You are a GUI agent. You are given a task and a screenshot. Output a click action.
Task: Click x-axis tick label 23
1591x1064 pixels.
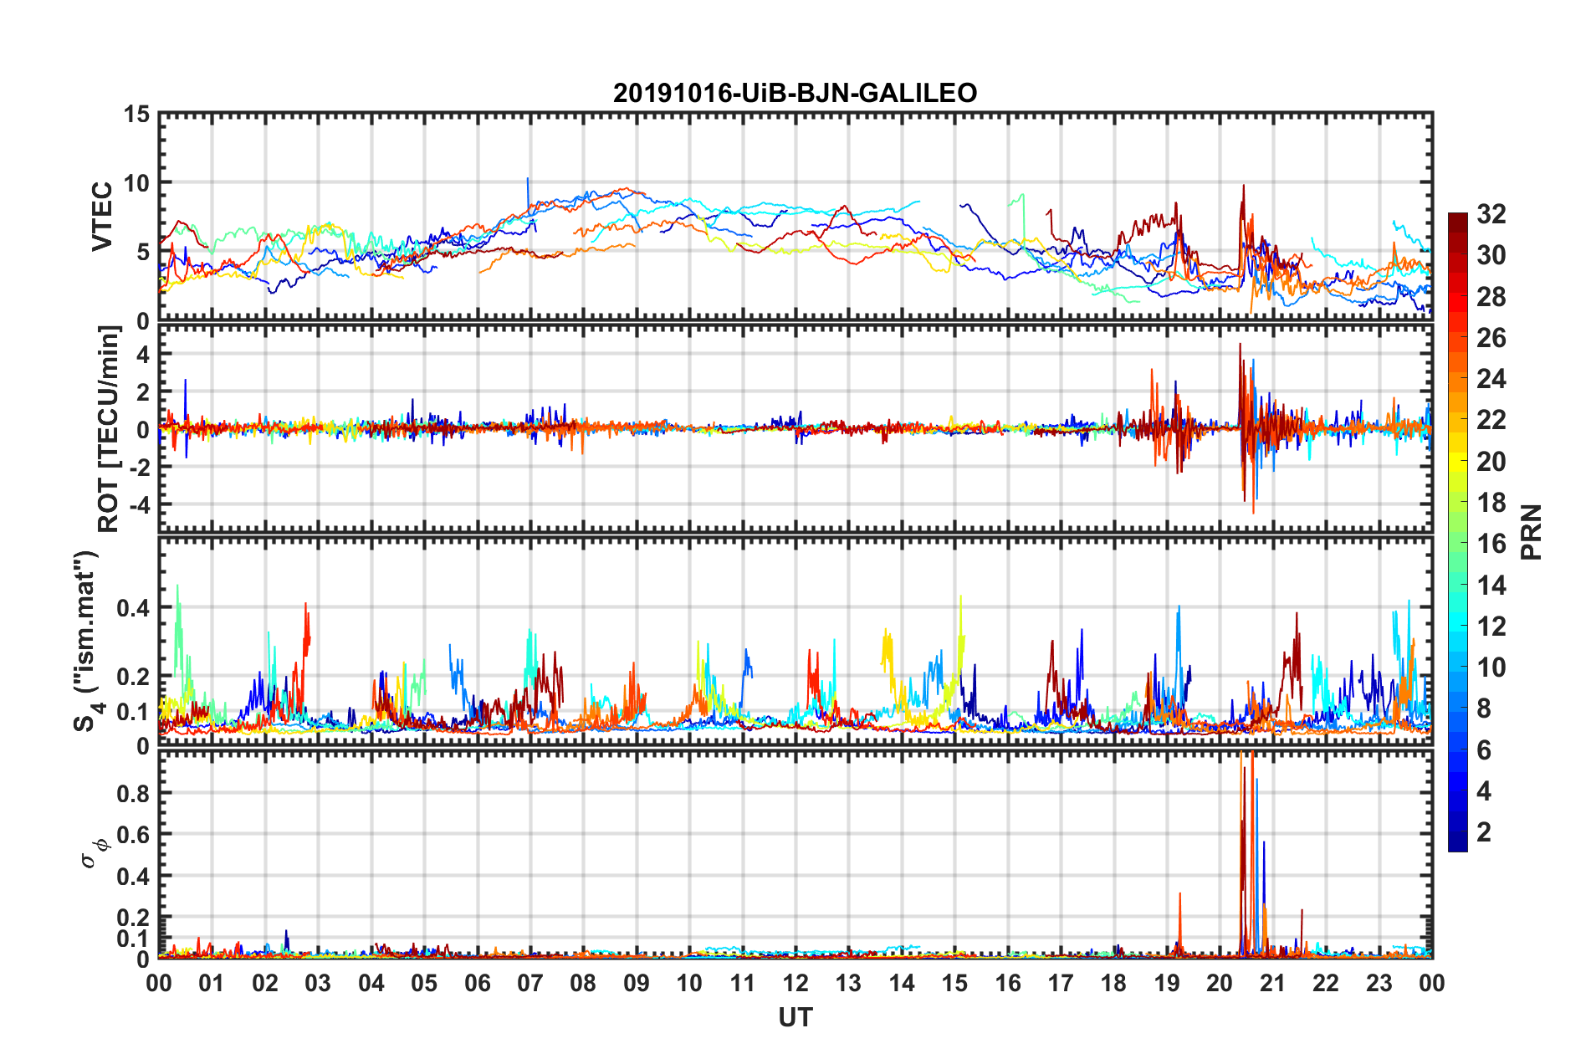click(x=1379, y=983)
